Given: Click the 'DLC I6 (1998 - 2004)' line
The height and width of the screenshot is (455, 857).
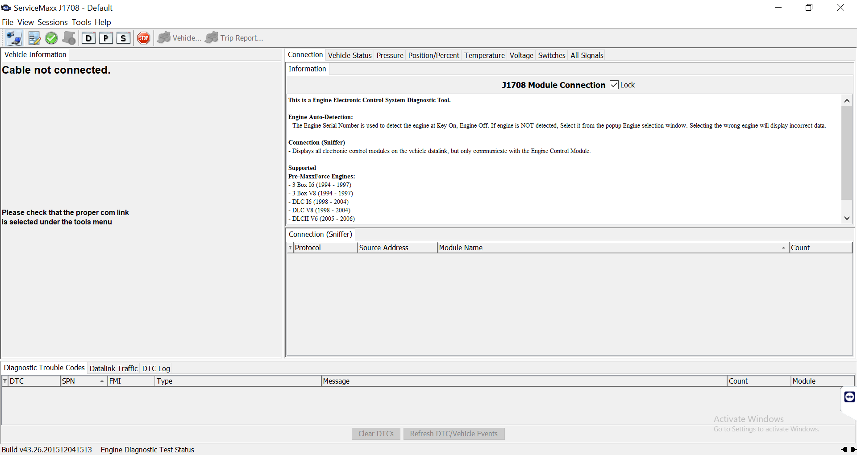Looking at the screenshot, I should [319, 202].
